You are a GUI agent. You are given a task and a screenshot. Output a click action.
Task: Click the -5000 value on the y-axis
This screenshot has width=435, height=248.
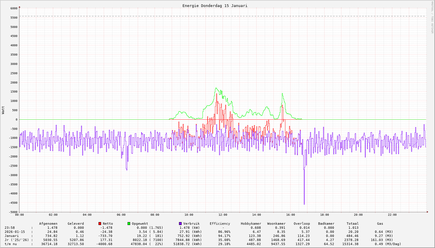point(13,212)
